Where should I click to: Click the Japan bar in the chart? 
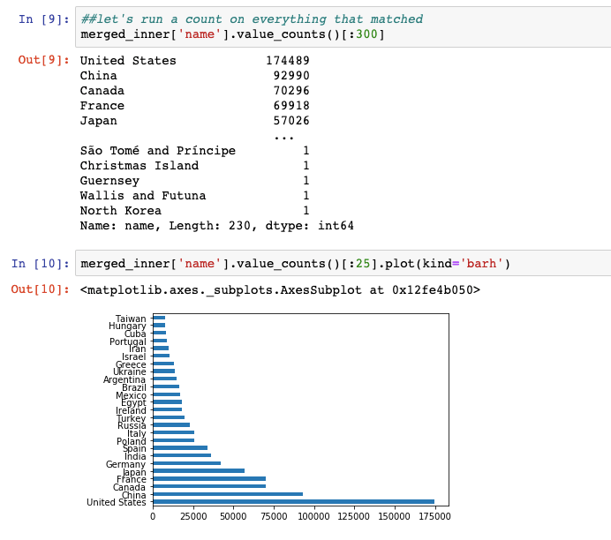[x=199, y=471]
